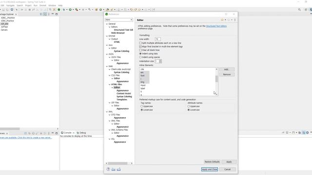Clear the preferences filter text box
The height and width of the screenshot is (175, 312).
(131, 19)
